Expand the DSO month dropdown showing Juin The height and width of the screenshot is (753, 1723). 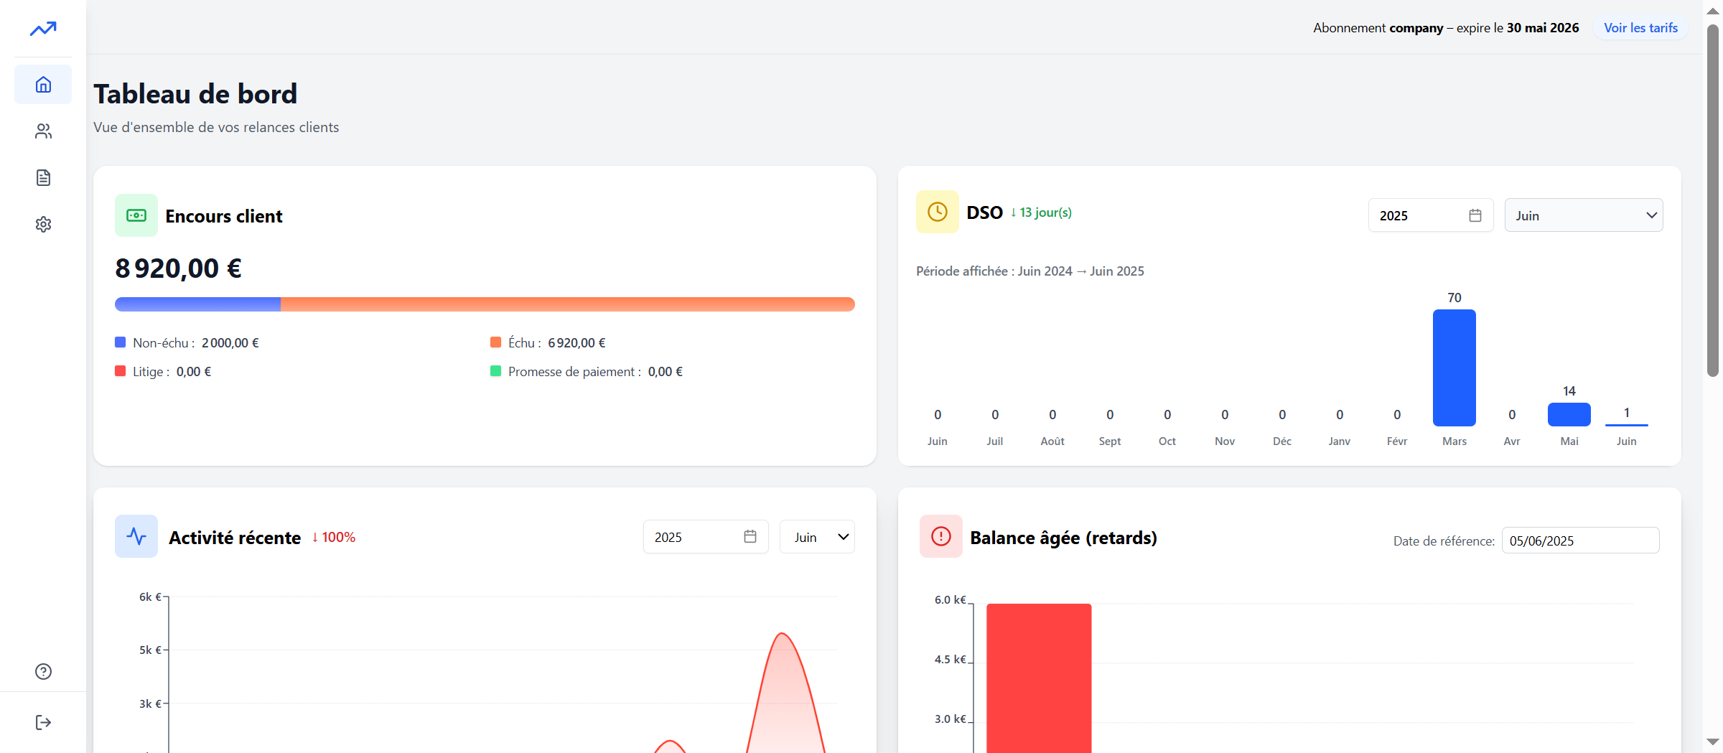(x=1584, y=215)
